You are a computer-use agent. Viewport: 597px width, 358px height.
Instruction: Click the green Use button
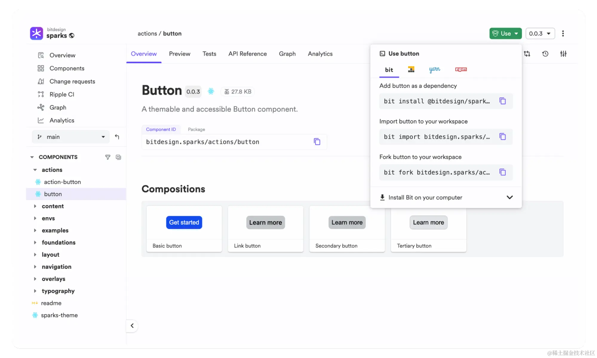point(505,33)
